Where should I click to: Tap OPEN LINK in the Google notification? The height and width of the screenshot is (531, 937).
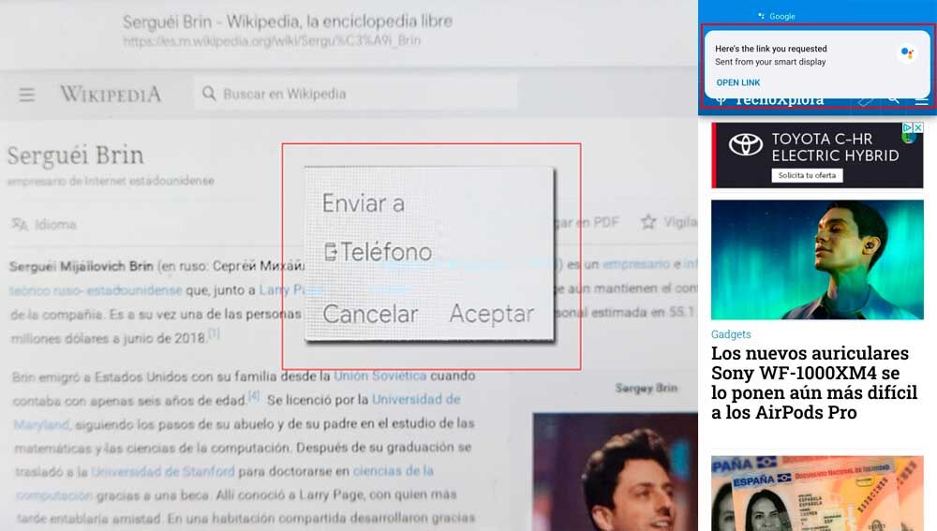click(x=738, y=82)
